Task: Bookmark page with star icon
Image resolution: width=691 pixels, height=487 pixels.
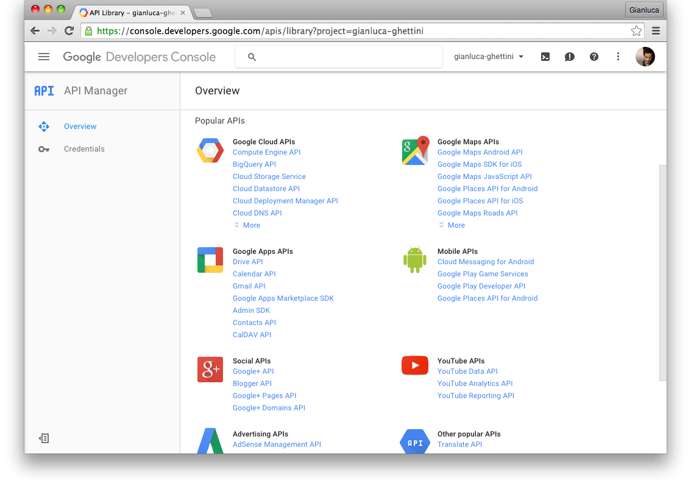Action: click(x=636, y=31)
